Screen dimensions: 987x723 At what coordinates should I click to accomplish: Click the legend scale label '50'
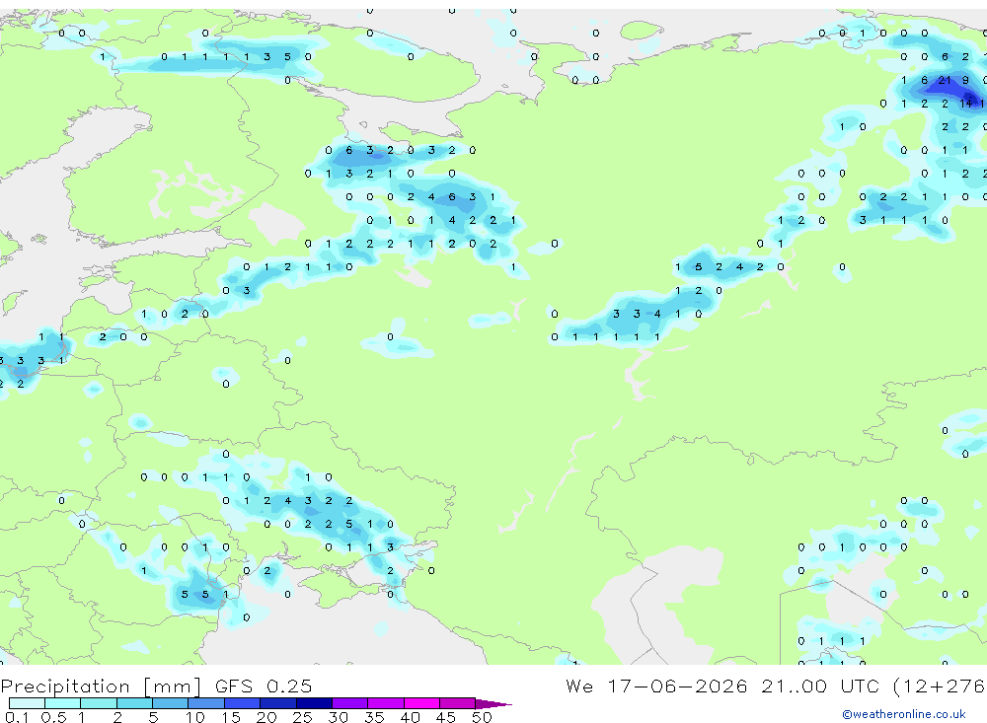482,717
